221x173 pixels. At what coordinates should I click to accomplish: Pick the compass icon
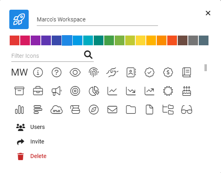(94, 110)
